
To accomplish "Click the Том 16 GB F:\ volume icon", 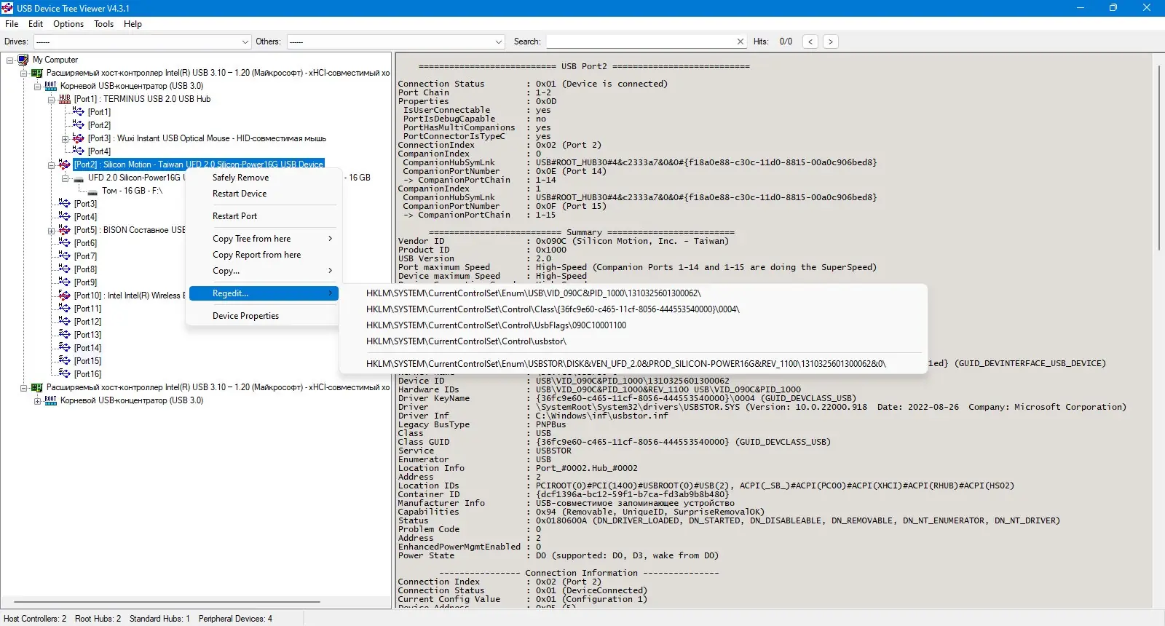I will coord(92,191).
